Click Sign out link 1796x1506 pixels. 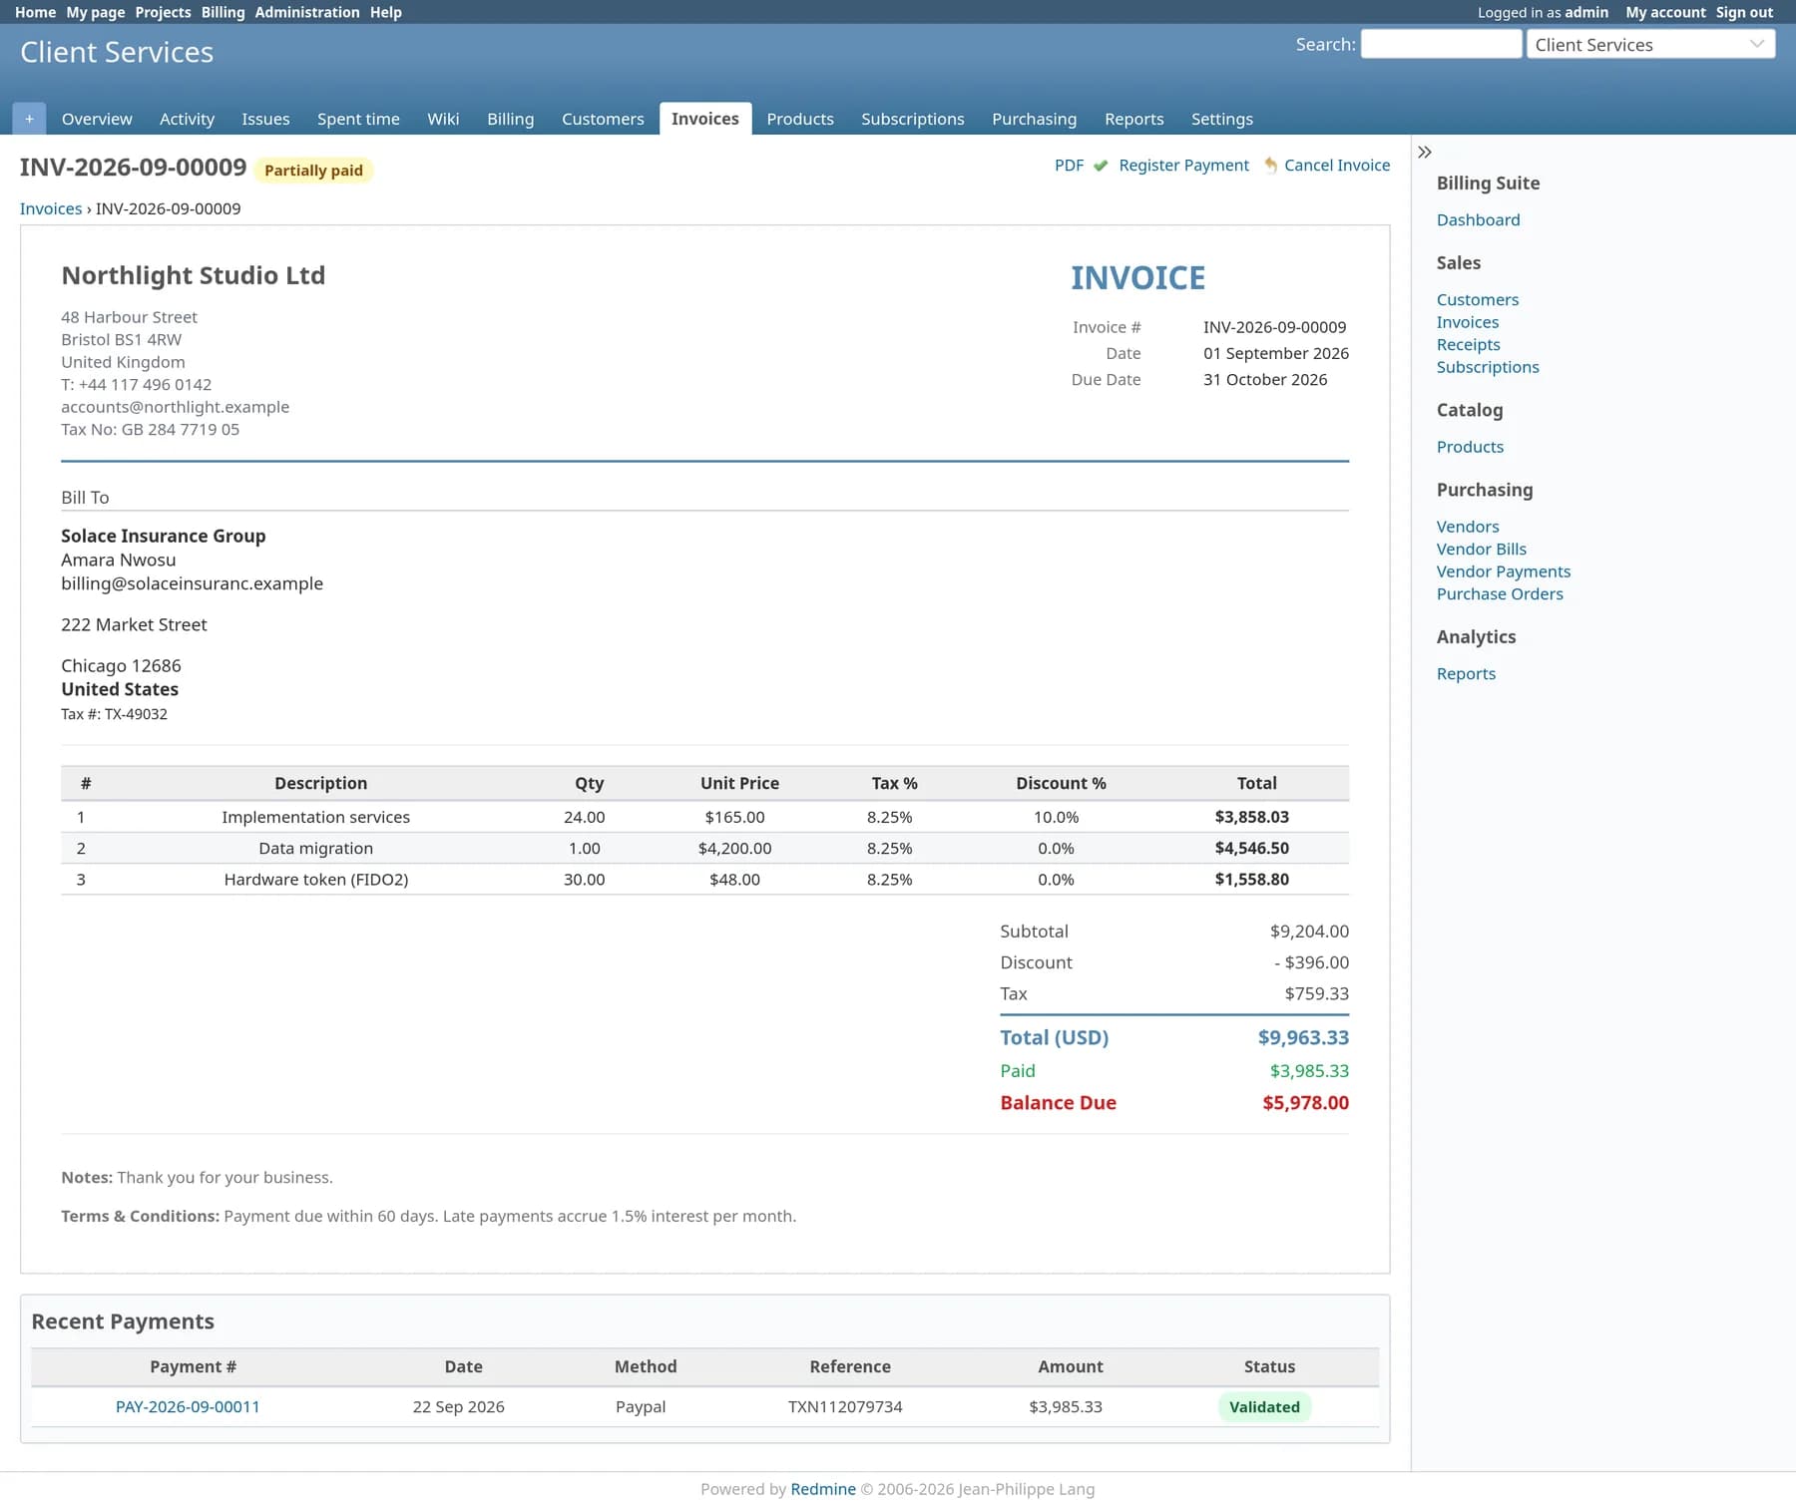click(x=1744, y=12)
